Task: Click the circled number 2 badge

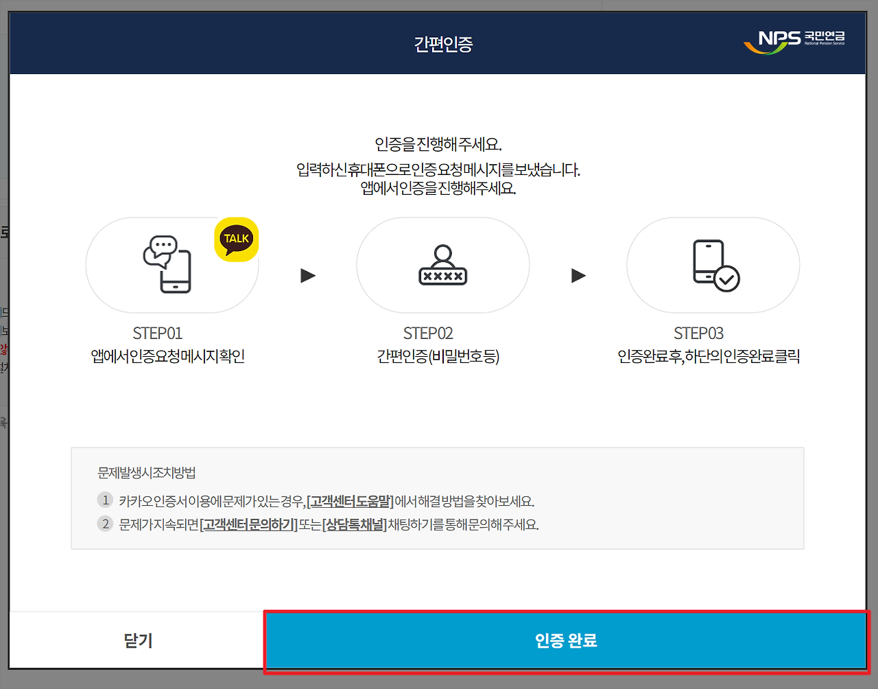Action: tap(105, 524)
